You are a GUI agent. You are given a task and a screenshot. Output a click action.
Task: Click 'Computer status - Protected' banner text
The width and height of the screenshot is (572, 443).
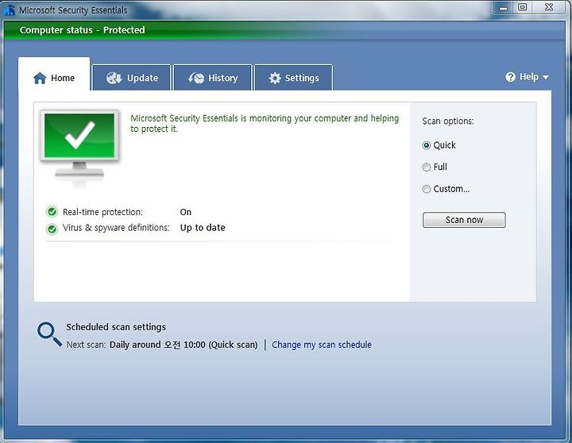tap(82, 30)
